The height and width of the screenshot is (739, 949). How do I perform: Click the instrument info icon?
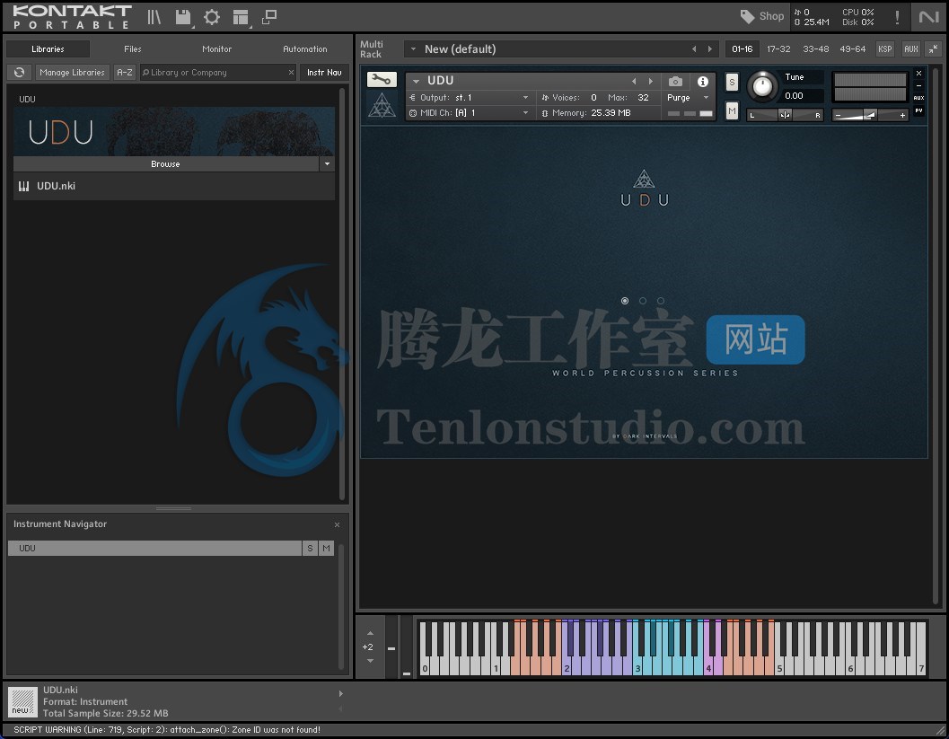(703, 81)
